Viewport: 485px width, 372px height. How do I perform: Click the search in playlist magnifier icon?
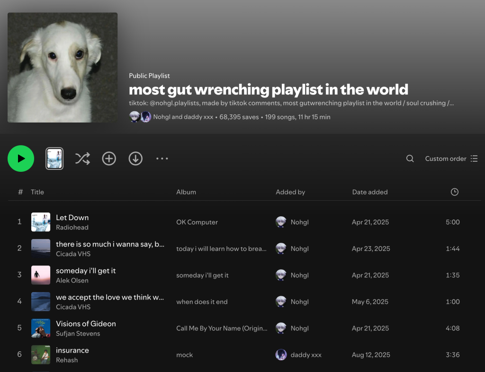tap(410, 159)
